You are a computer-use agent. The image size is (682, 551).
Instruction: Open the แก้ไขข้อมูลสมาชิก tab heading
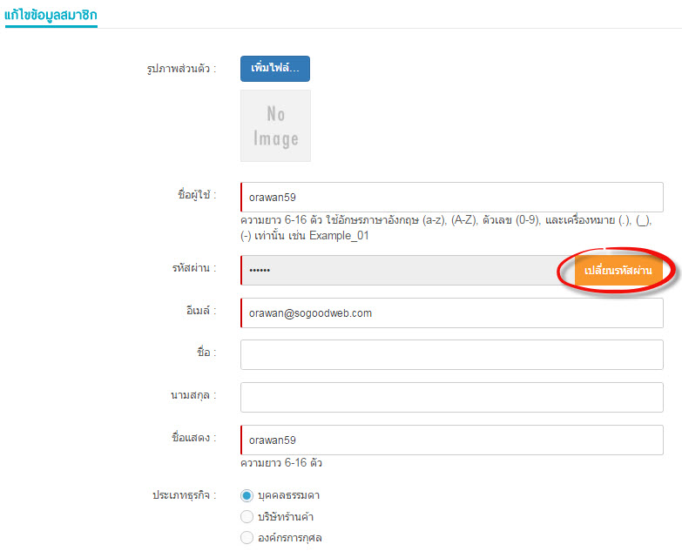tap(51, 16)
